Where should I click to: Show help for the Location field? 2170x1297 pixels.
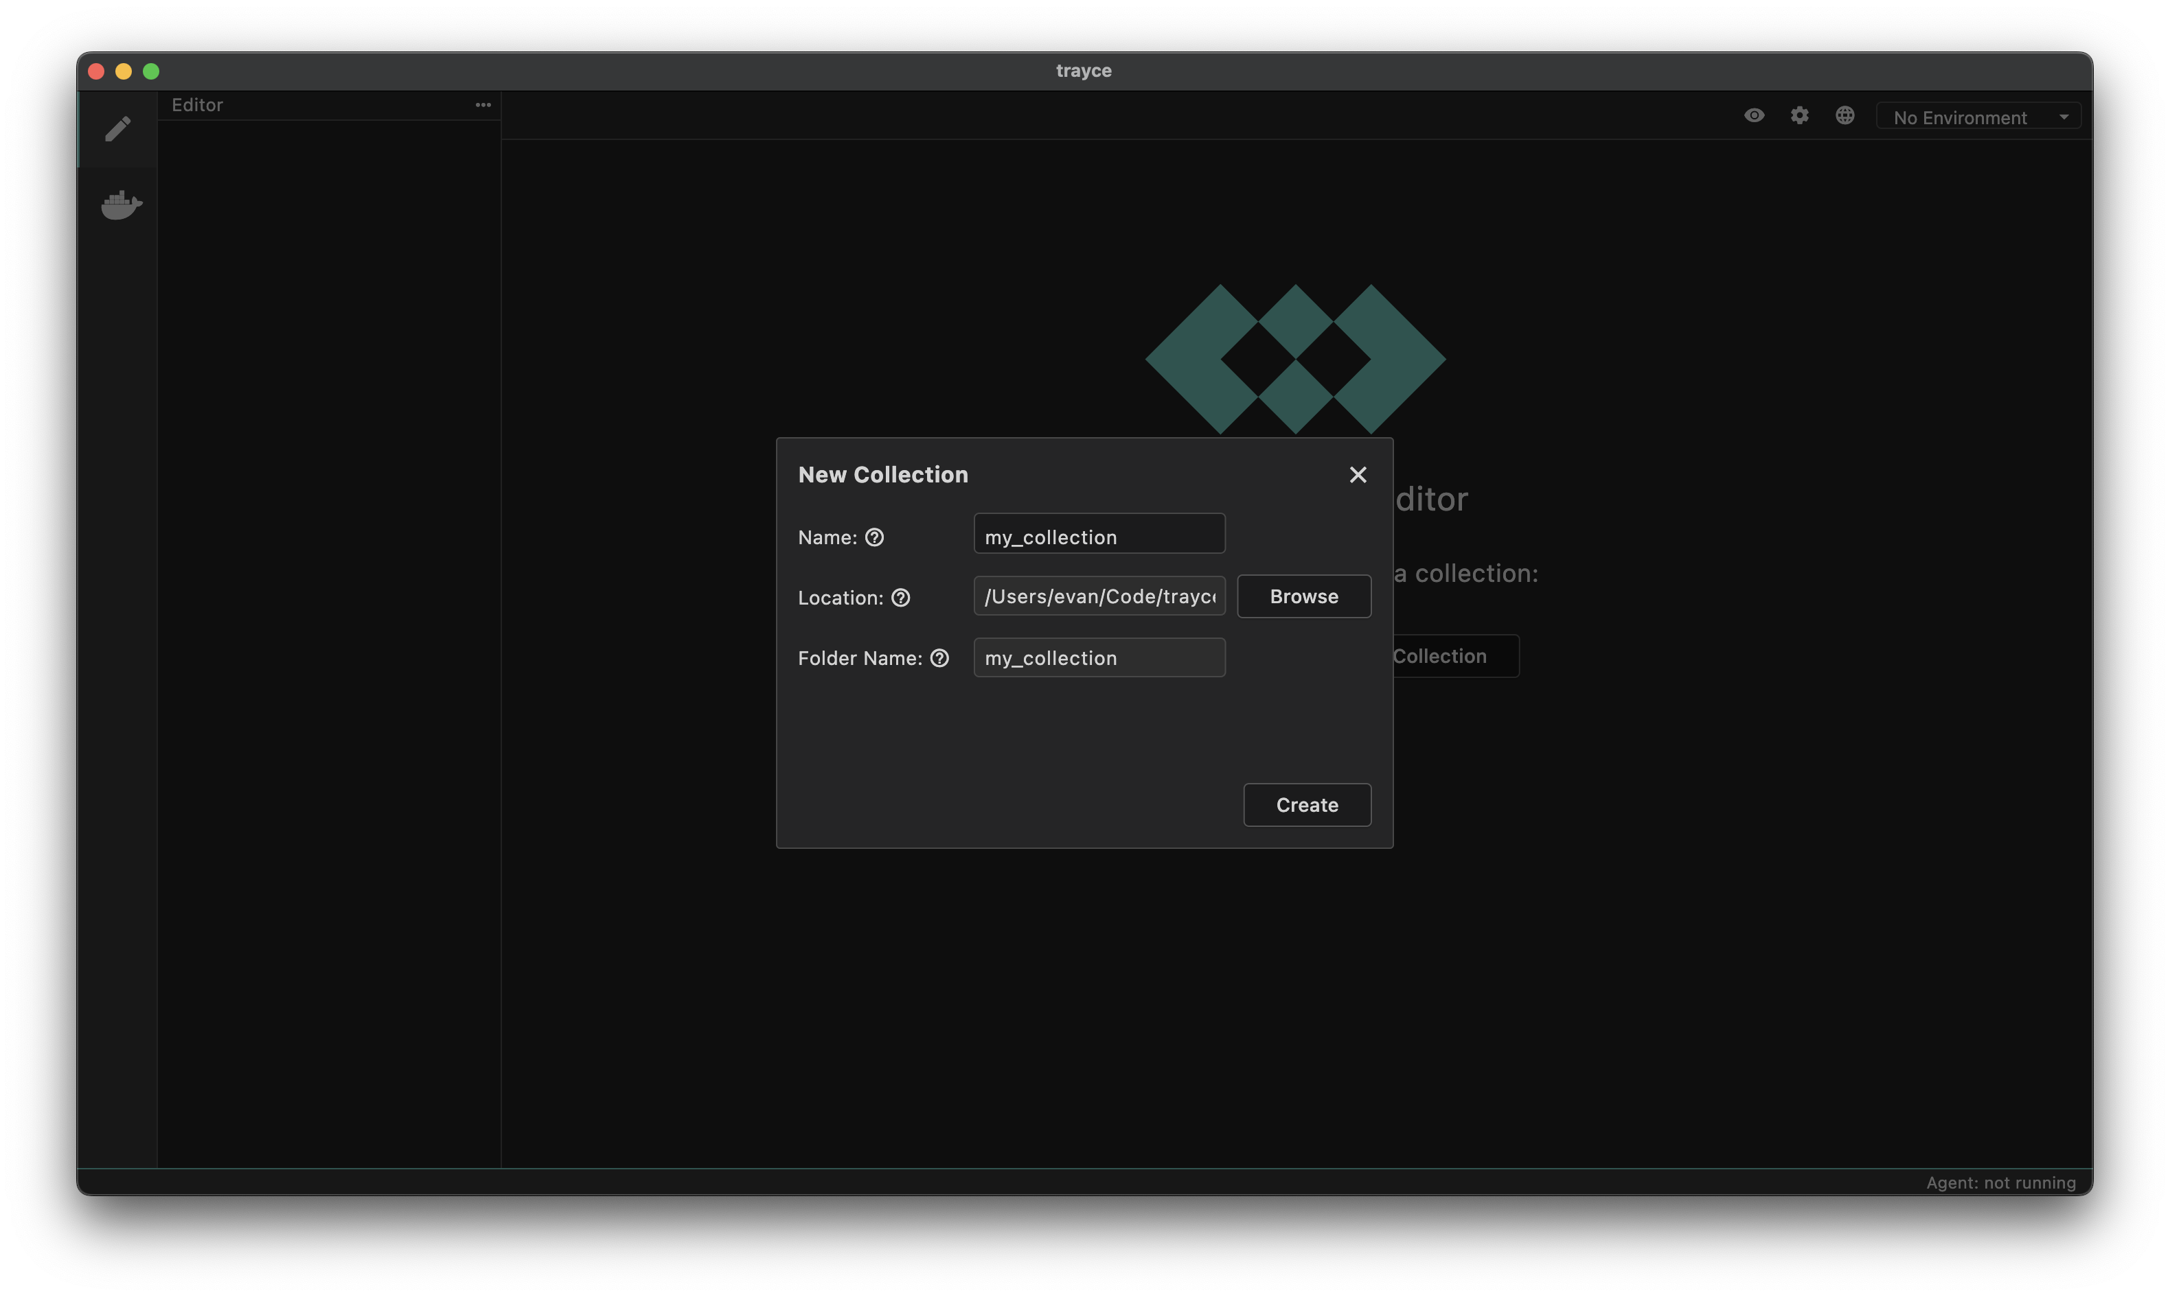[900, 598]
